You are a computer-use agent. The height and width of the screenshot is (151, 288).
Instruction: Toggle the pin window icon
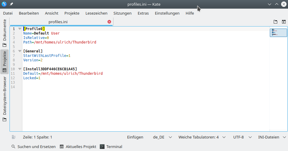tap(11, 4)
